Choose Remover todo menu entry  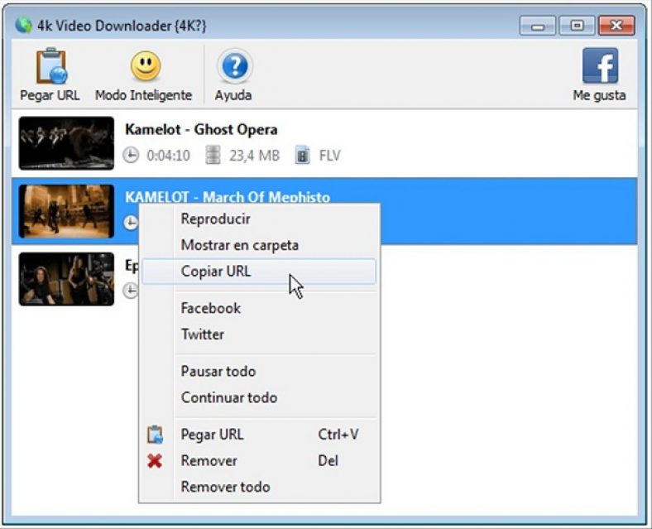260,487
